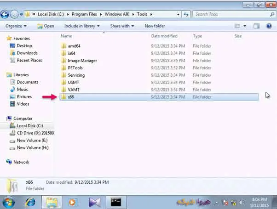The image size is (277, 209).
Task: Open the recent pages dropdown arrow
Action: click(x=21, y=14)
